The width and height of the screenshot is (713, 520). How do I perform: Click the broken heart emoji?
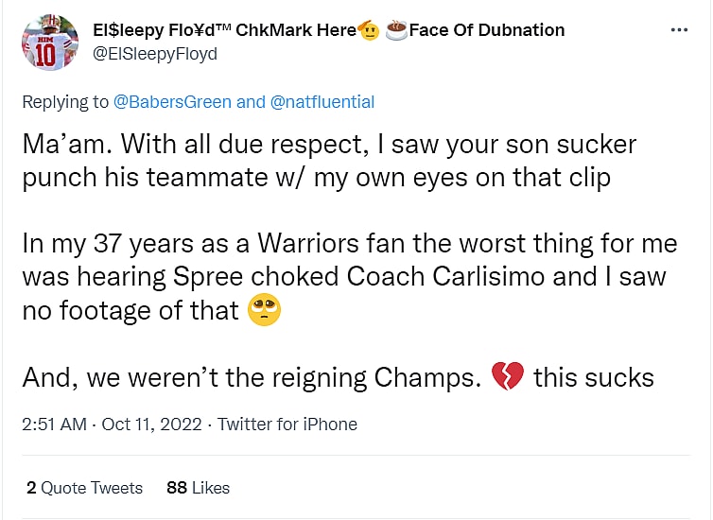click(x=508, y=377)
